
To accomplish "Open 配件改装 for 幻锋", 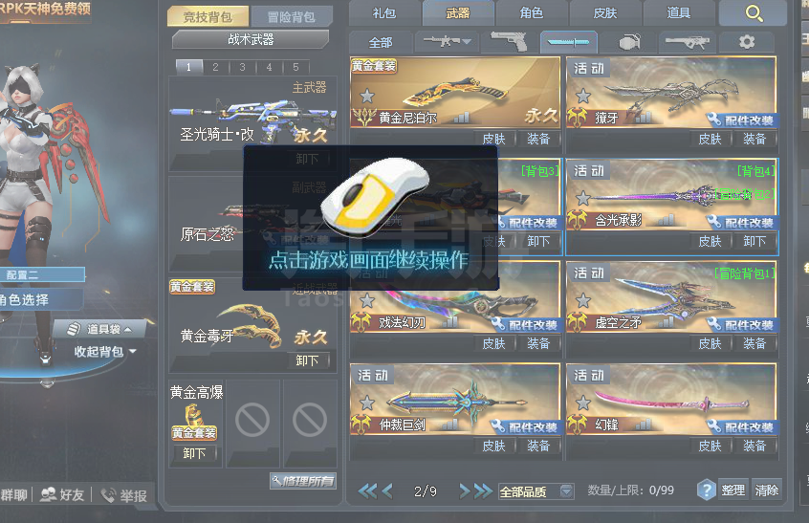I will click(741, 427).
